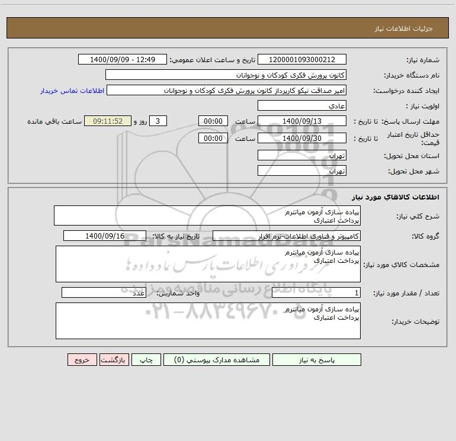Click price validity time field 00:00
Screen dimensions: 456x441
[213, 138]
